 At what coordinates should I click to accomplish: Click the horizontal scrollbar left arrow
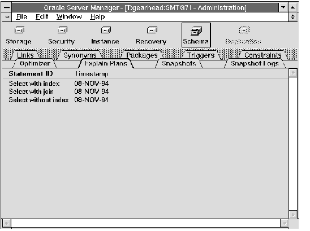click(x=7, y=223)
